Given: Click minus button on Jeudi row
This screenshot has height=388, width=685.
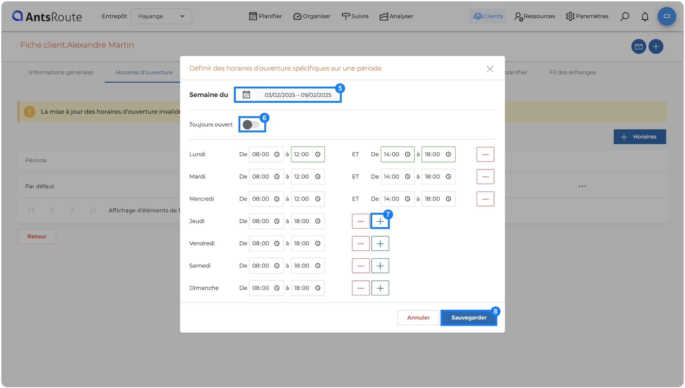Looking at the screenshot, I should pos(361,221).
